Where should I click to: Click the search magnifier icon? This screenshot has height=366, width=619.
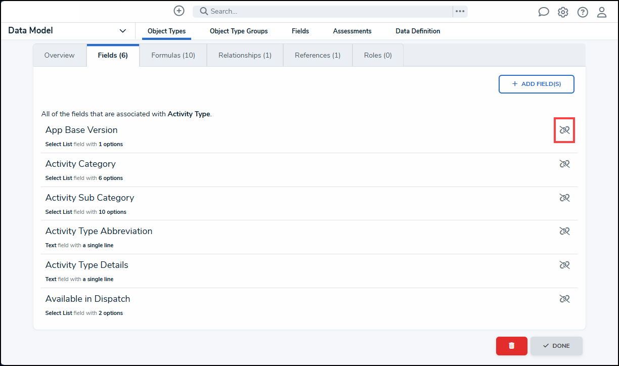(204, 11)
